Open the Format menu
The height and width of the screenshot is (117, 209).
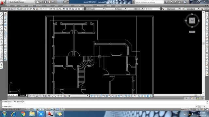pos(39,6)
